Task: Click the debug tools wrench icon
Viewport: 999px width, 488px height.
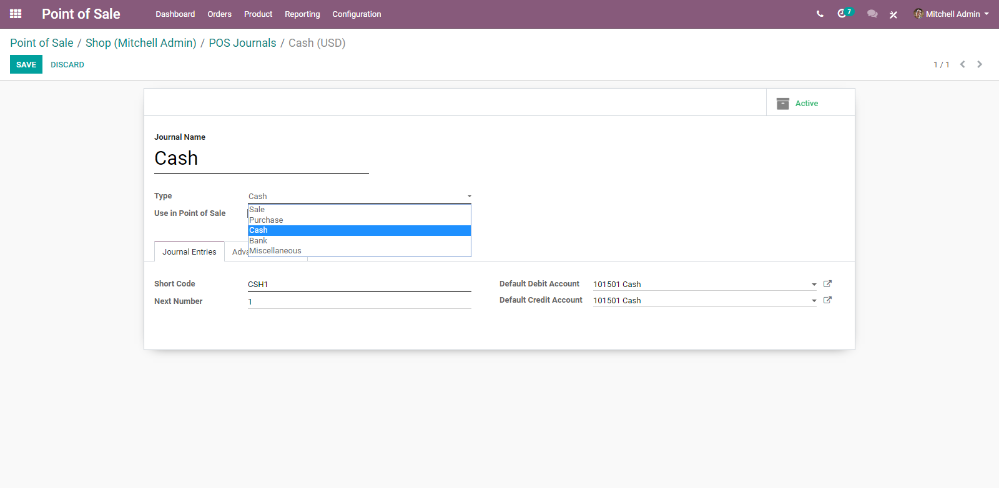Action: [x=893, y=14]
